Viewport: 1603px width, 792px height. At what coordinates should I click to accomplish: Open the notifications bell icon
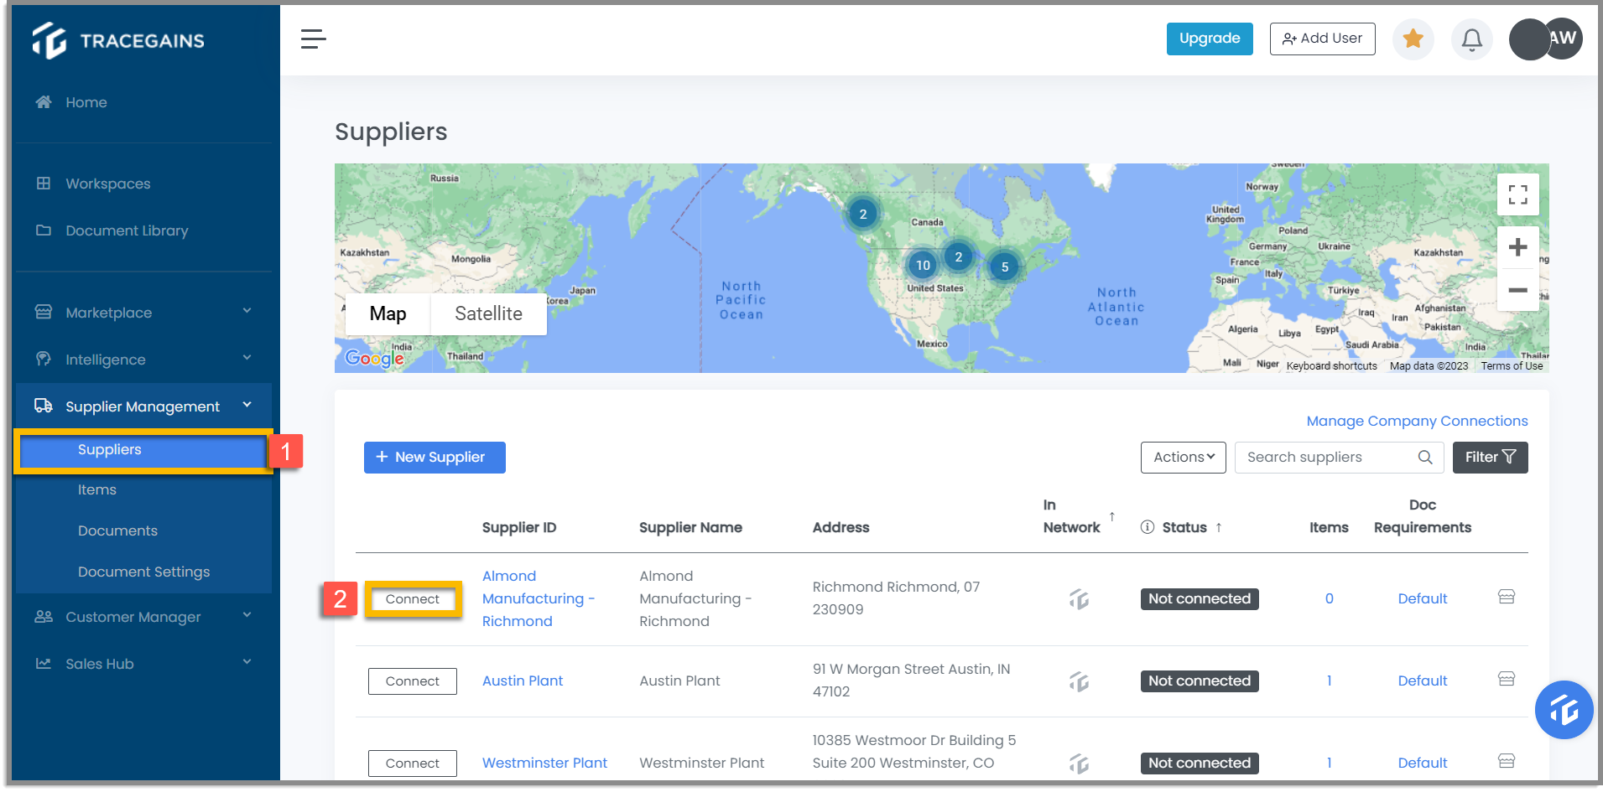pos(1471,39)
